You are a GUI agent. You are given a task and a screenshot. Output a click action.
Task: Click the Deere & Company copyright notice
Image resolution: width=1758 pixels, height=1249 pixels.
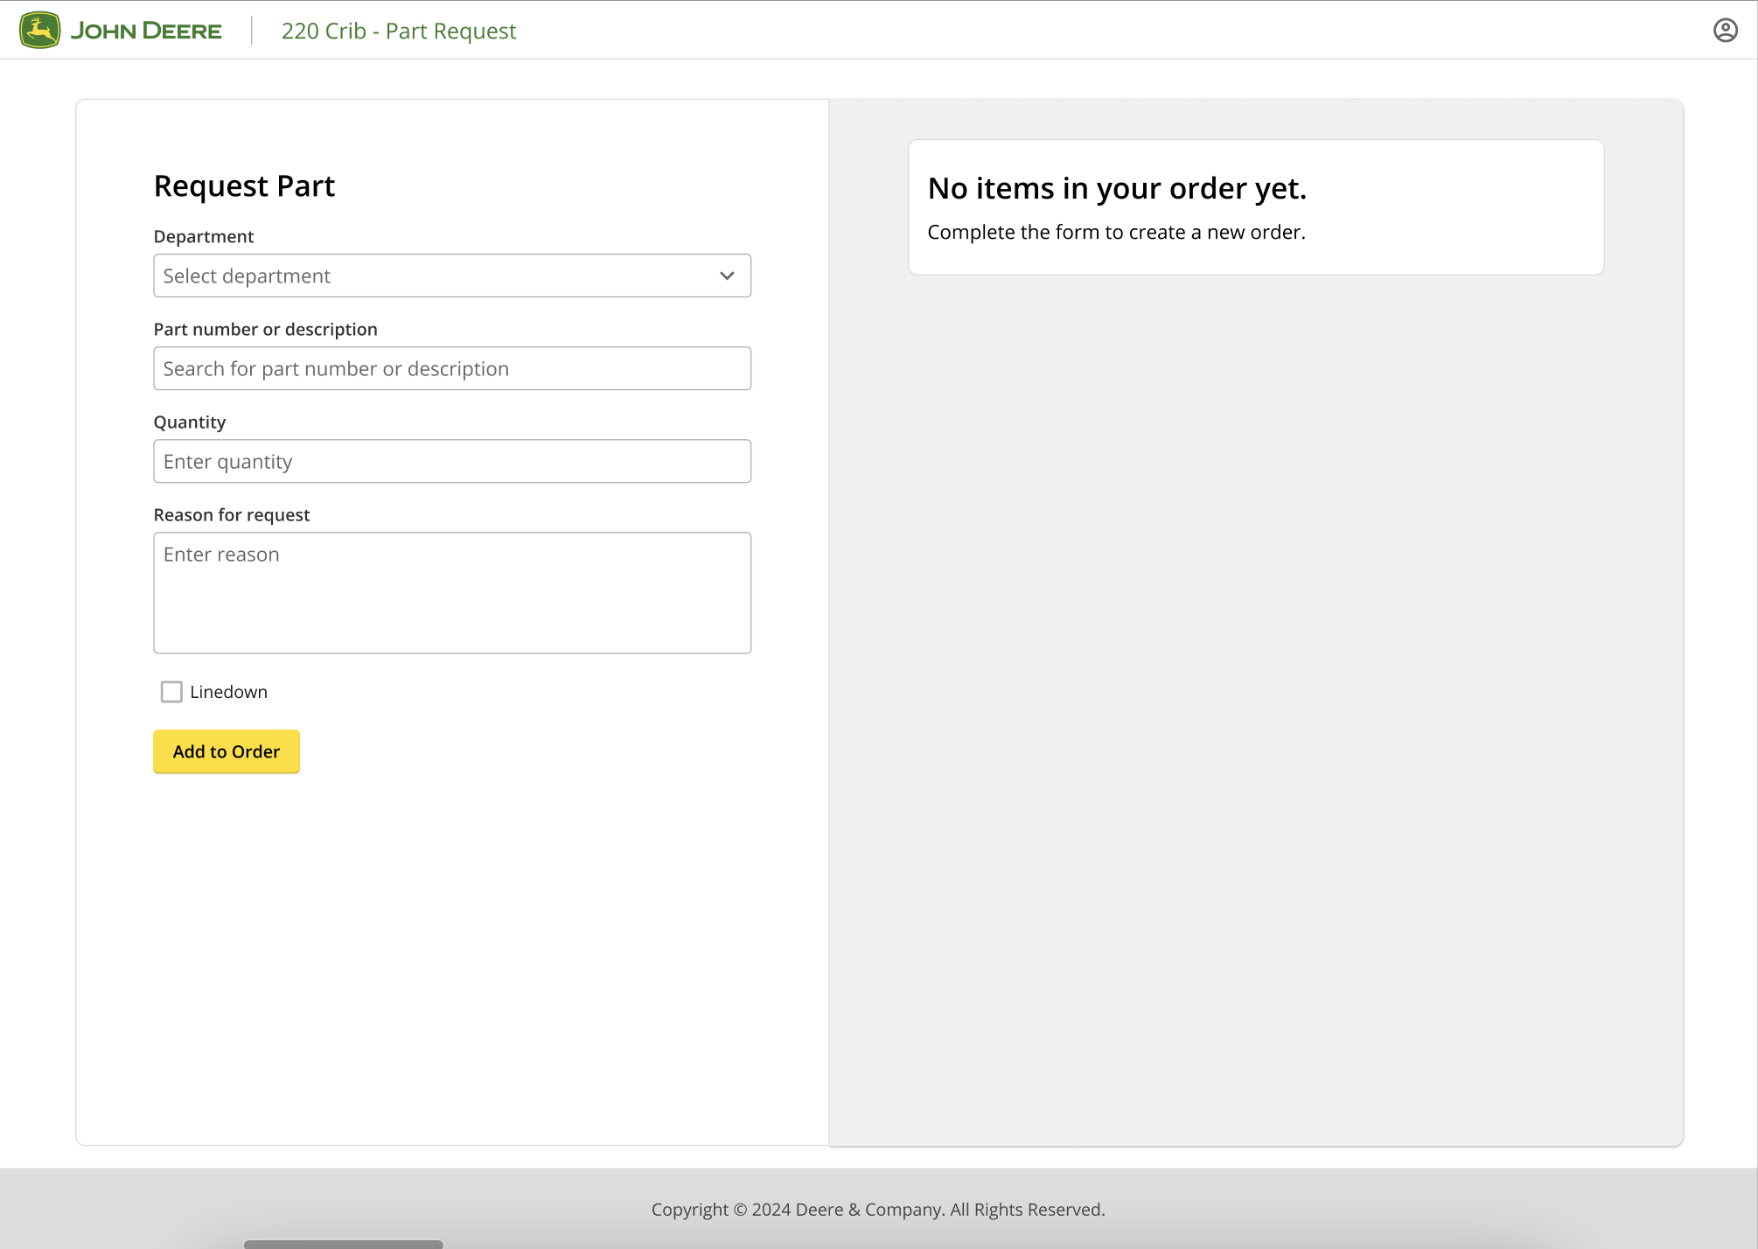pyautogui.click(x=878, y=1210)
